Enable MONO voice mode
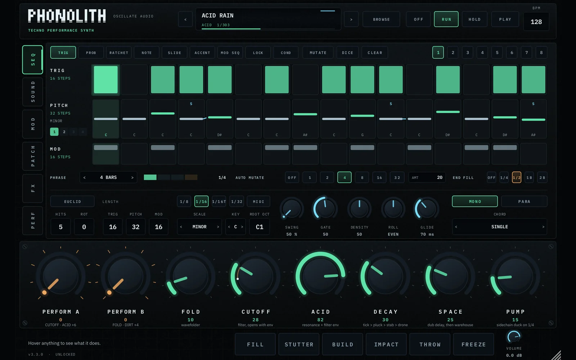Viewport: 576px width, 360px height. click(475, 202)
